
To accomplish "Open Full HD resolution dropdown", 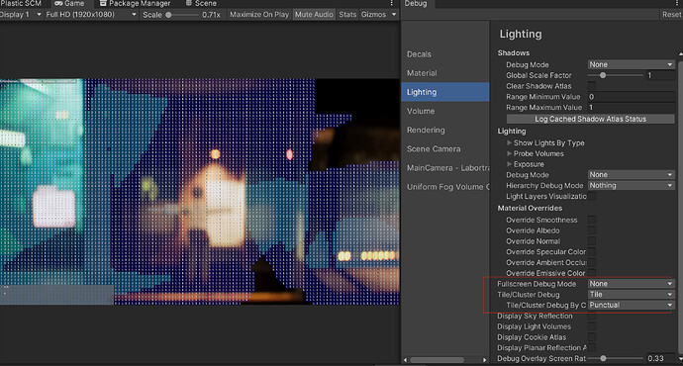I will 91,15.
